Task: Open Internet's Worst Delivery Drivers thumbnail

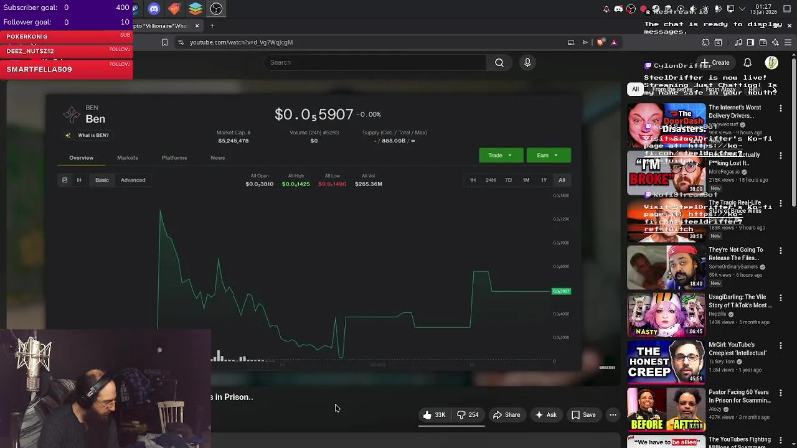Action: [x=666, y=124]
